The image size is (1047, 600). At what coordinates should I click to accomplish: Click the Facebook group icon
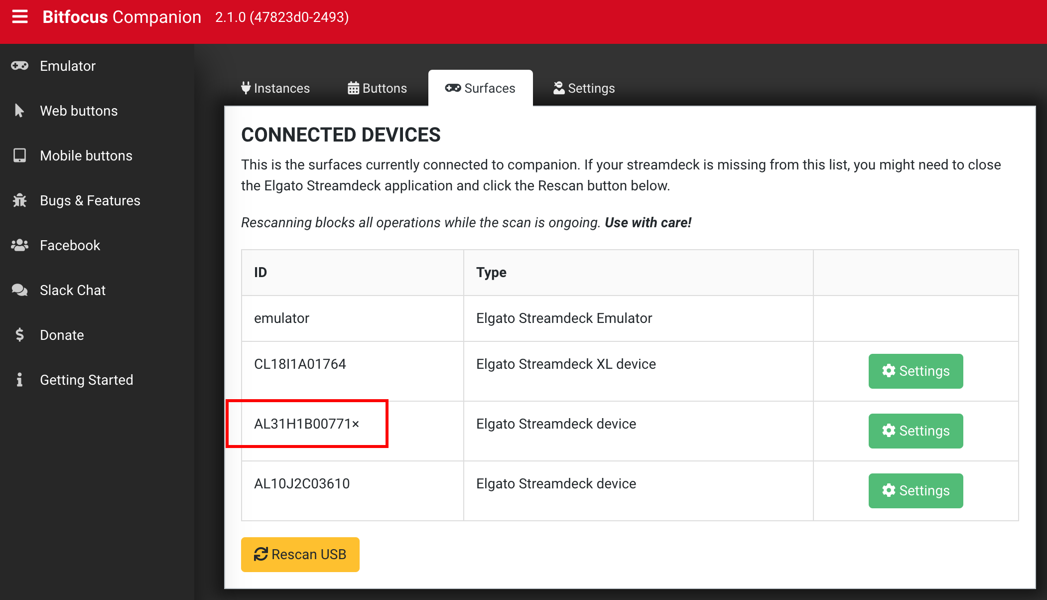19,245
